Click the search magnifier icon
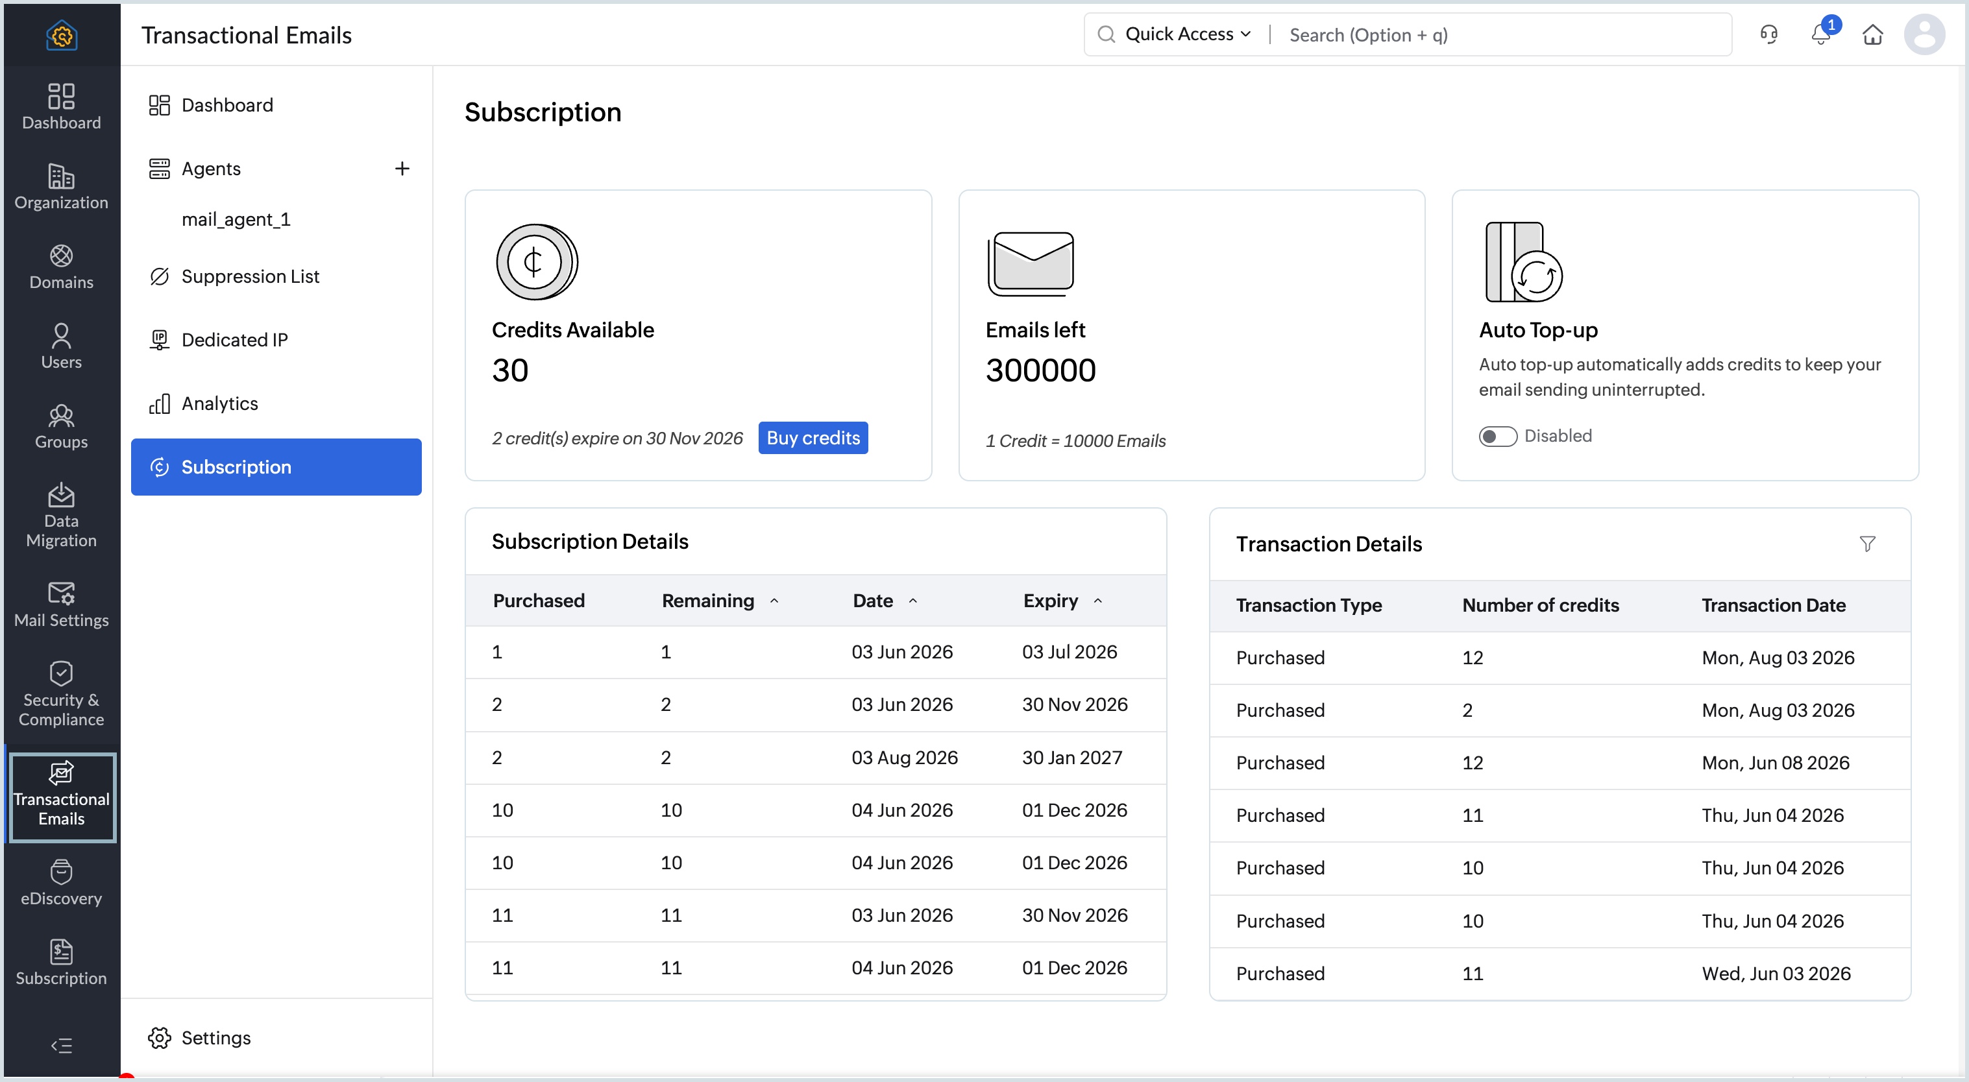The height and width of the screenshot is (1082, 1969). coord(1105,34)
